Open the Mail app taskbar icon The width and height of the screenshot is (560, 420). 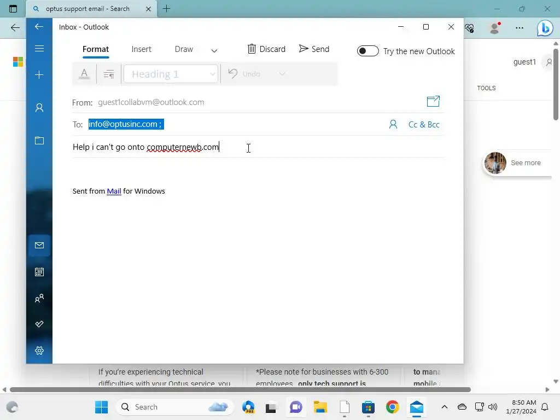pyautogui.click(x=416, y=407)
